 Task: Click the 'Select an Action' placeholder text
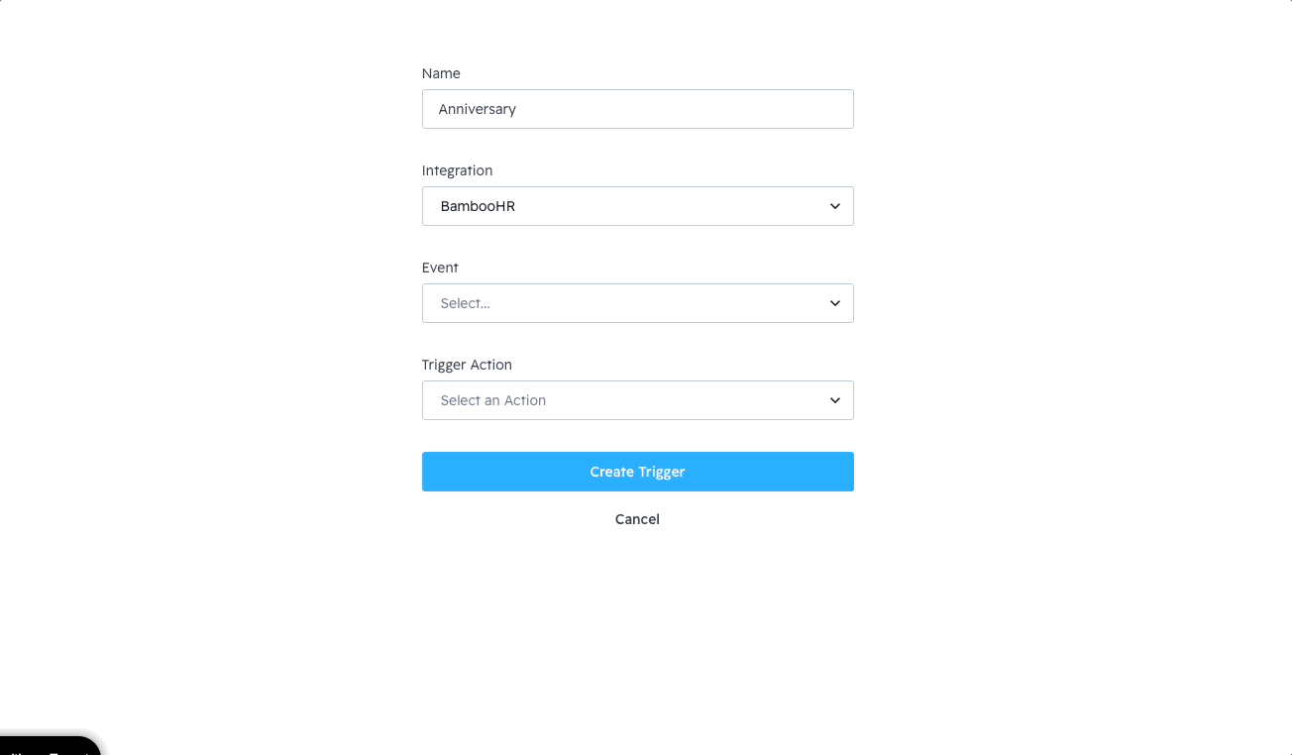(x=492, y=400)
